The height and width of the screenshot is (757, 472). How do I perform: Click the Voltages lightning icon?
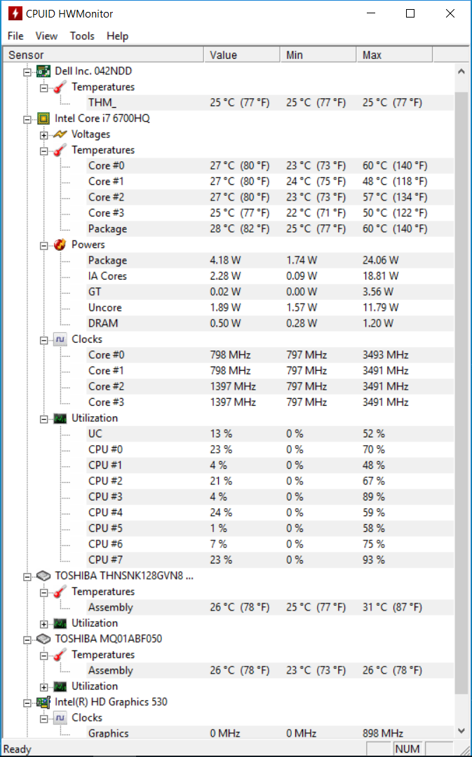(60, 134)
